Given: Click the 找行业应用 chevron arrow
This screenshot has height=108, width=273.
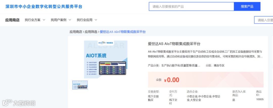Looking at the screenshot, I should pyautogui.click(x=96, y=20).
